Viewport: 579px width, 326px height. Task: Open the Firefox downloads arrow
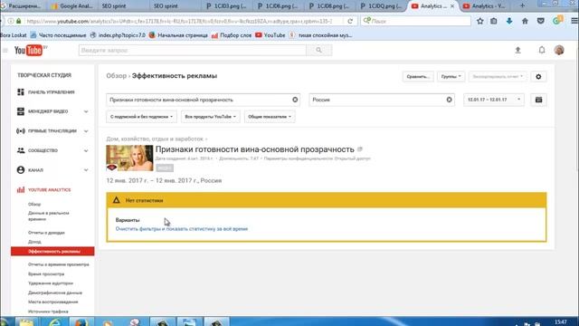pos(509,21)
